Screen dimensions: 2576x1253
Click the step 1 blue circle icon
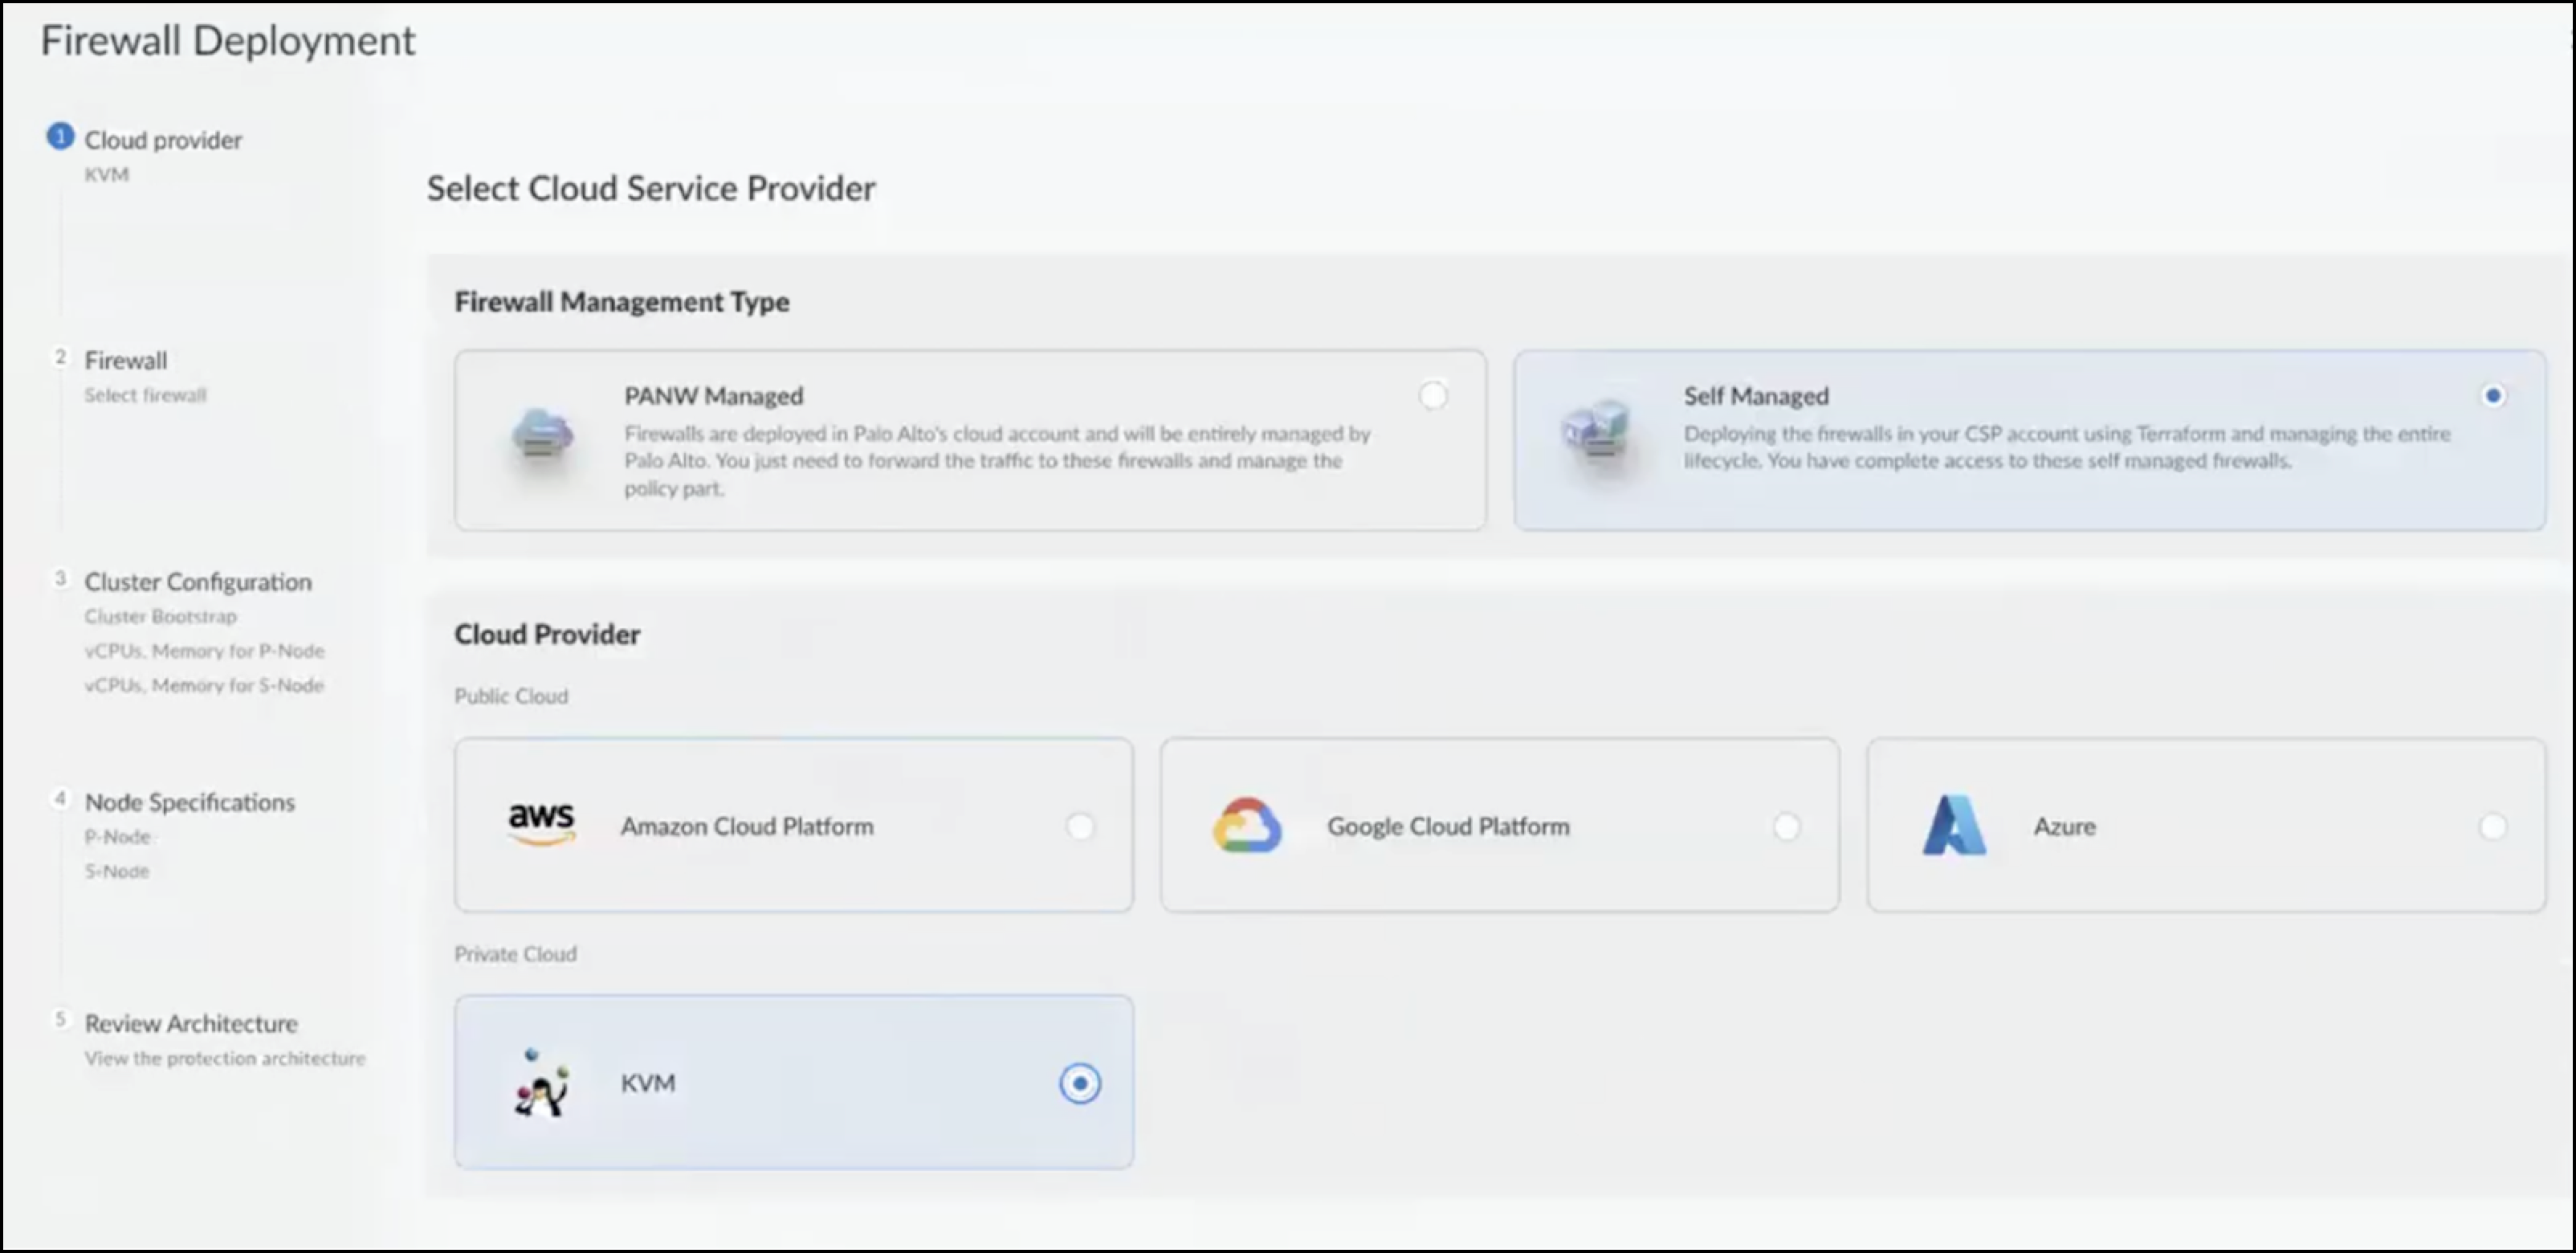[60, 137]
